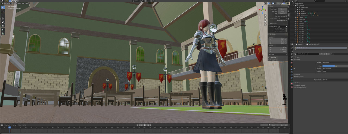The height and width of the screenshot is (134, 348).
Task: Open the Surface Mix Shader dropdown
Action: point(335,63)
